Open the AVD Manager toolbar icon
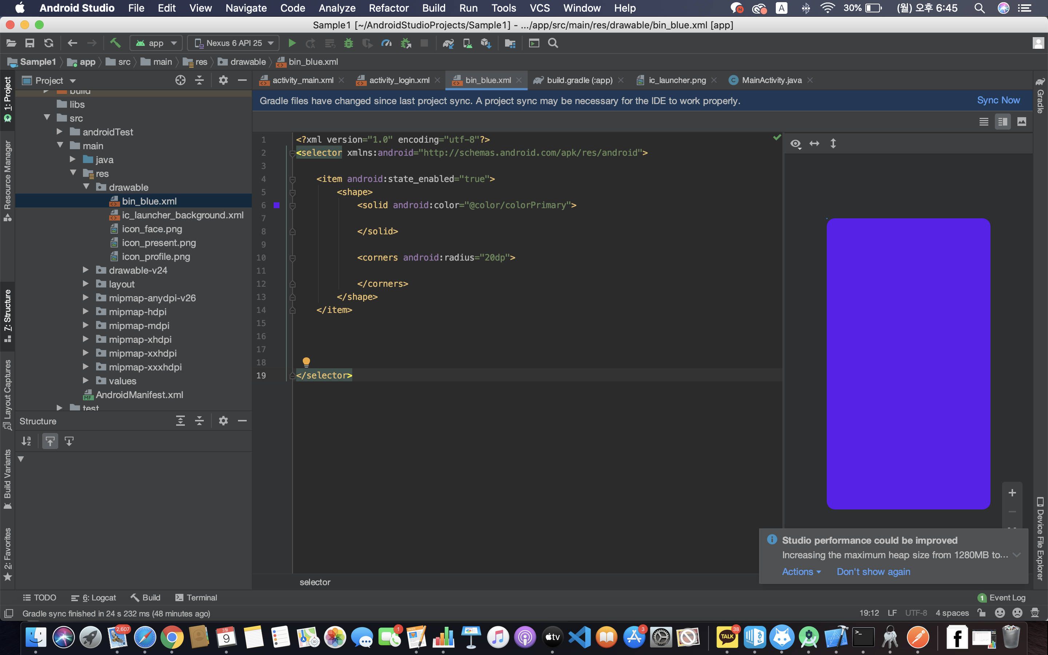The height and width of the screenshot is (655, 1048). (467, 43)
